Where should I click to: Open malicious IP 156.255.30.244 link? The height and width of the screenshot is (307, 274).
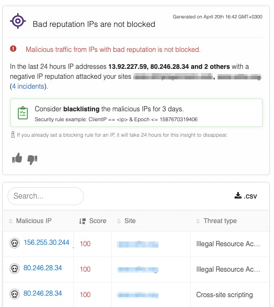click(x=47, y=242)
